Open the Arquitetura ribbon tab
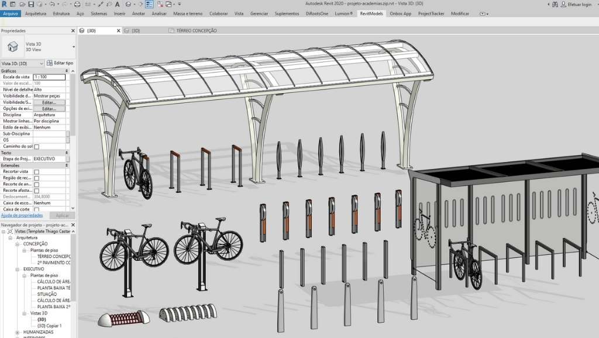The height and width of the screenshot is (338, 599). 36,13
